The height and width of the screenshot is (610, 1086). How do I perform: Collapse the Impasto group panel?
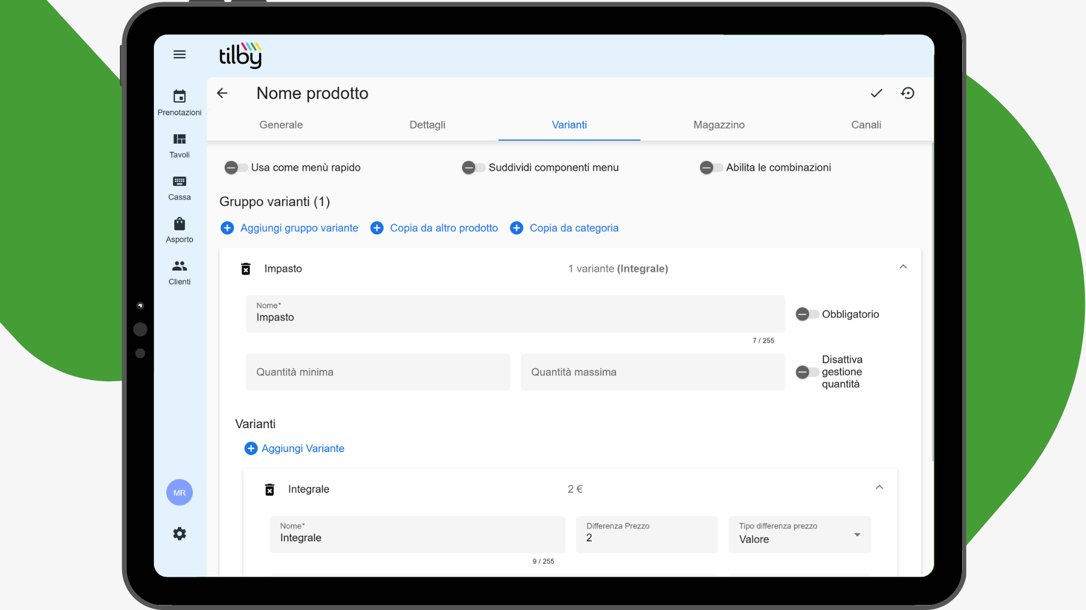pos(903,267)
